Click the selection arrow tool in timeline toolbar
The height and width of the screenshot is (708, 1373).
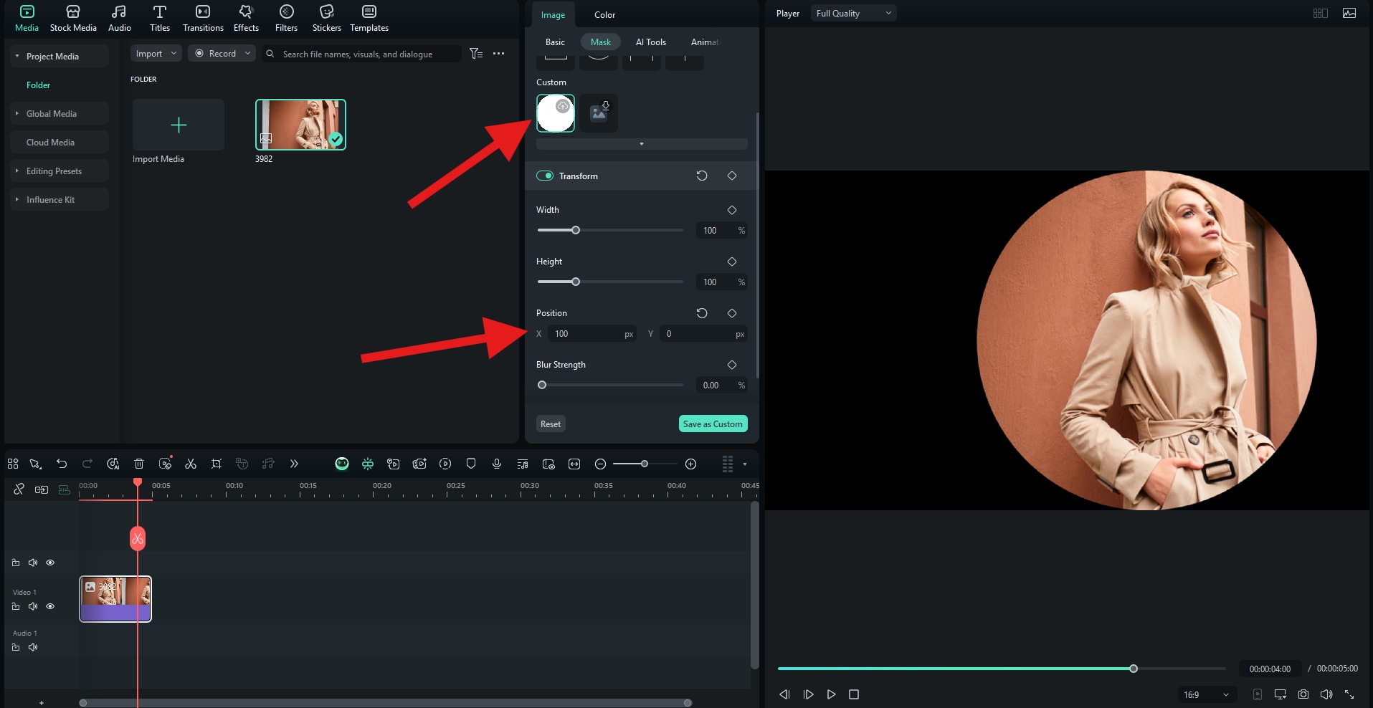(x=36, y=464)
